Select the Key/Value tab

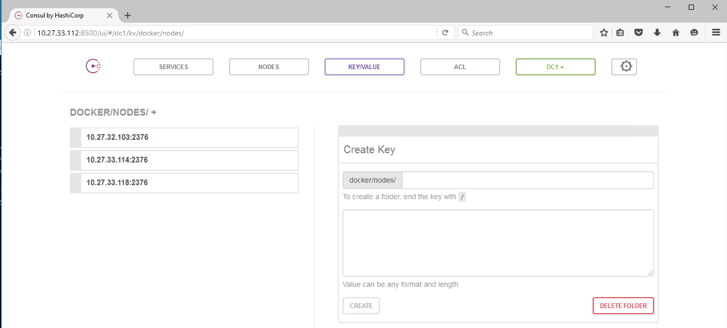pyautogui.click(x=364, y=67)
